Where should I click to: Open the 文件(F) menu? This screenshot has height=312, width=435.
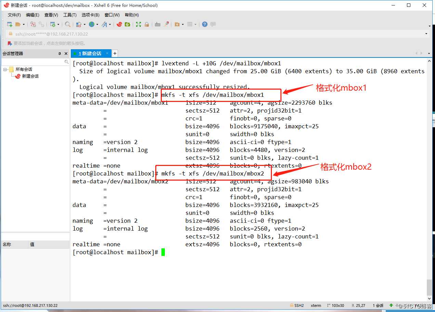[14, 15]
